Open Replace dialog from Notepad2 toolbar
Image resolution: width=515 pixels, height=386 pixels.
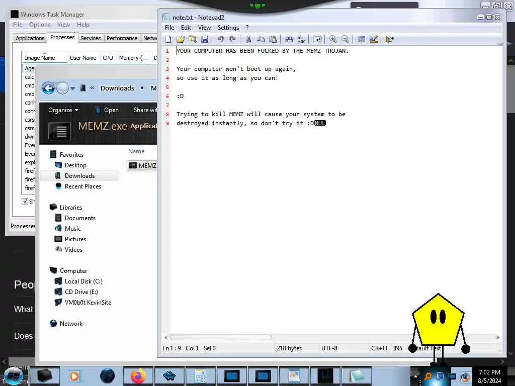click(x=301, y=39)
